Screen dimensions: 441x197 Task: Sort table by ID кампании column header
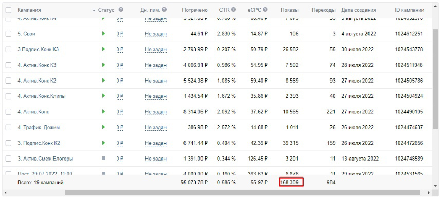410,10
